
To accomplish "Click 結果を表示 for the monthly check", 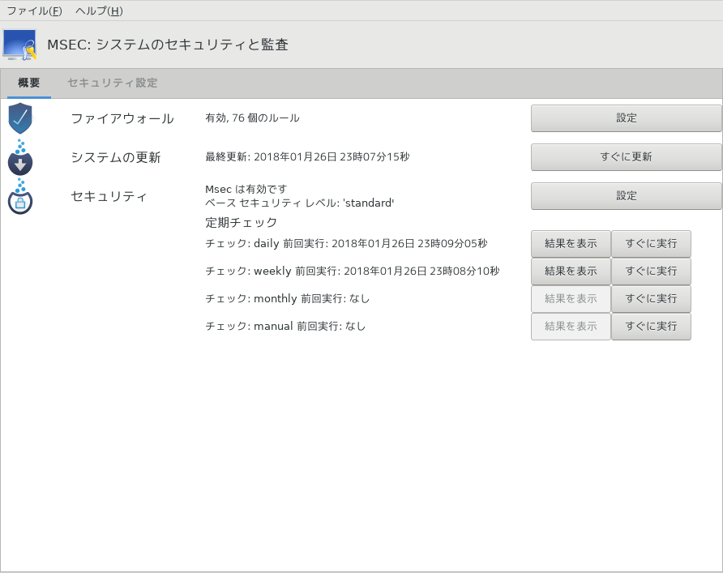I will pos(571,299).
